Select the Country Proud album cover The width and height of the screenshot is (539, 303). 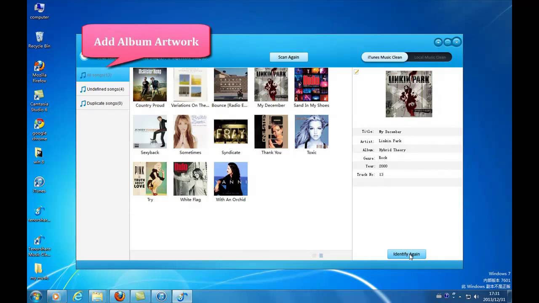coord(150,85)
